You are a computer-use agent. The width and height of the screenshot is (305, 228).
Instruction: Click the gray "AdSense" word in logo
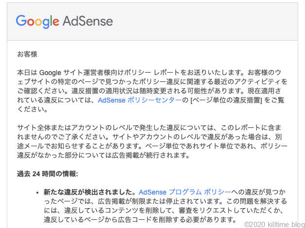87,21
